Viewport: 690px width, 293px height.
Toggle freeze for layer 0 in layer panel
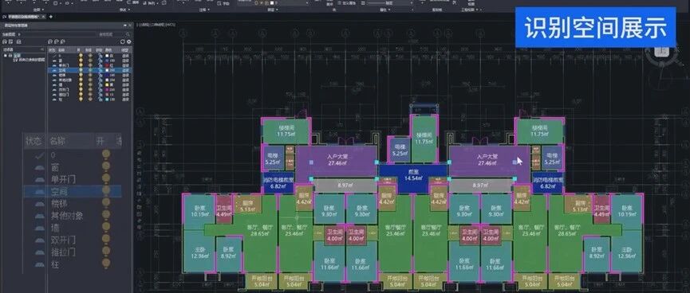(90, 56)
